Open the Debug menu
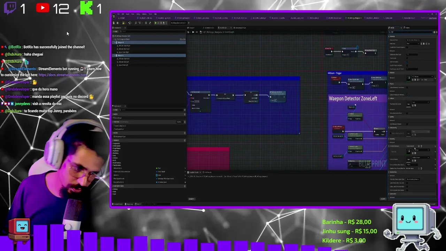446x251 pixels. coord(138,14)
